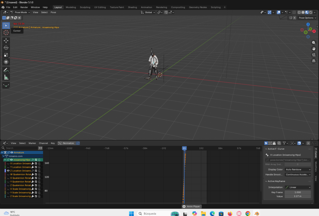This screenshot has width=319, height=216.
Task: Click the Key Frame value field
Action: (x=298, y=192)
